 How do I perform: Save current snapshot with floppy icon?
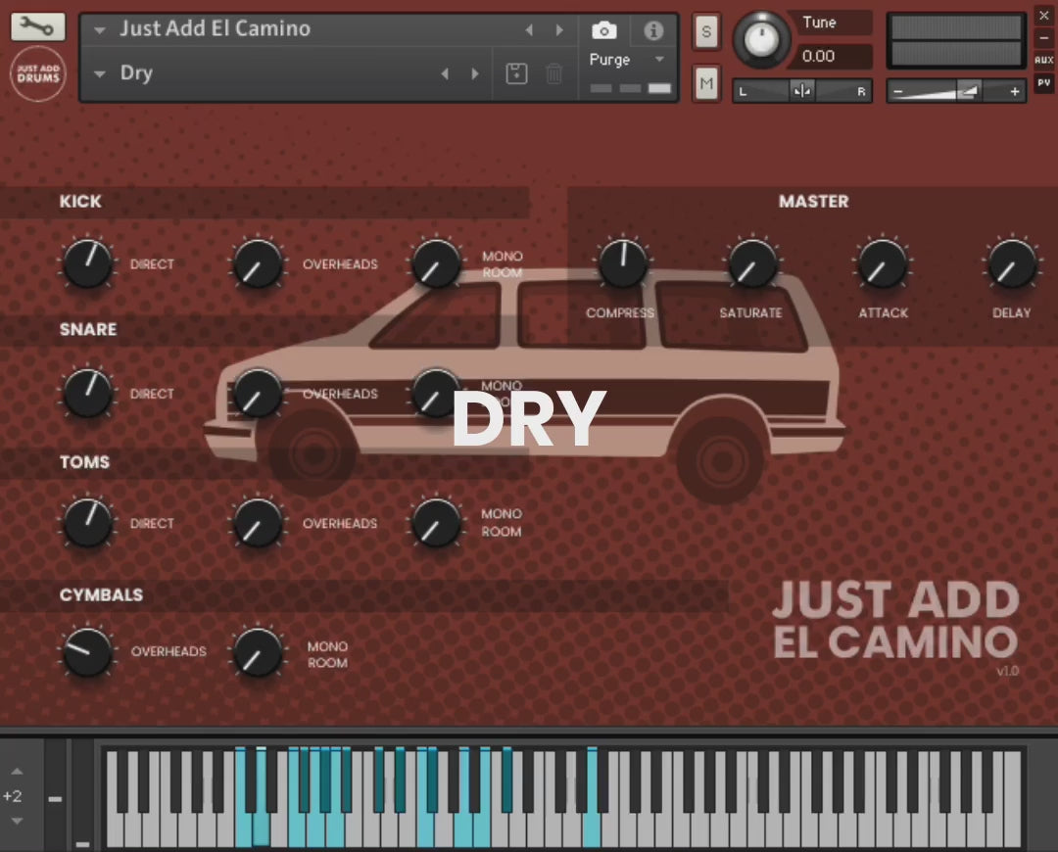517,72
